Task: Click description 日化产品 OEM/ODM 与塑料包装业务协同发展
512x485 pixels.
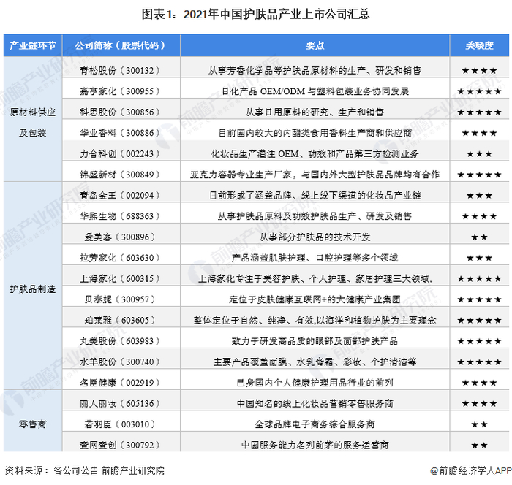Action: coord(315,91)
